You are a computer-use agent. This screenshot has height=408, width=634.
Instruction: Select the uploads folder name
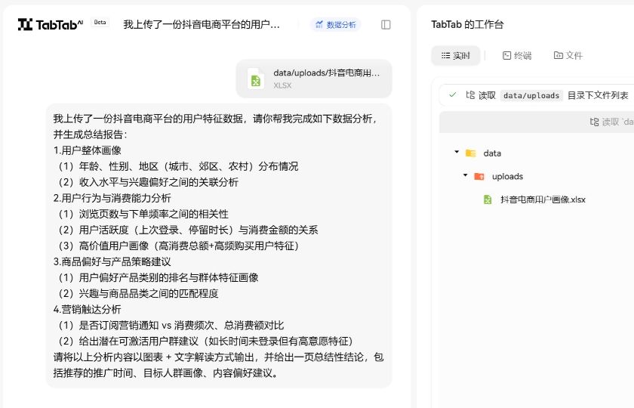(507, 177)
